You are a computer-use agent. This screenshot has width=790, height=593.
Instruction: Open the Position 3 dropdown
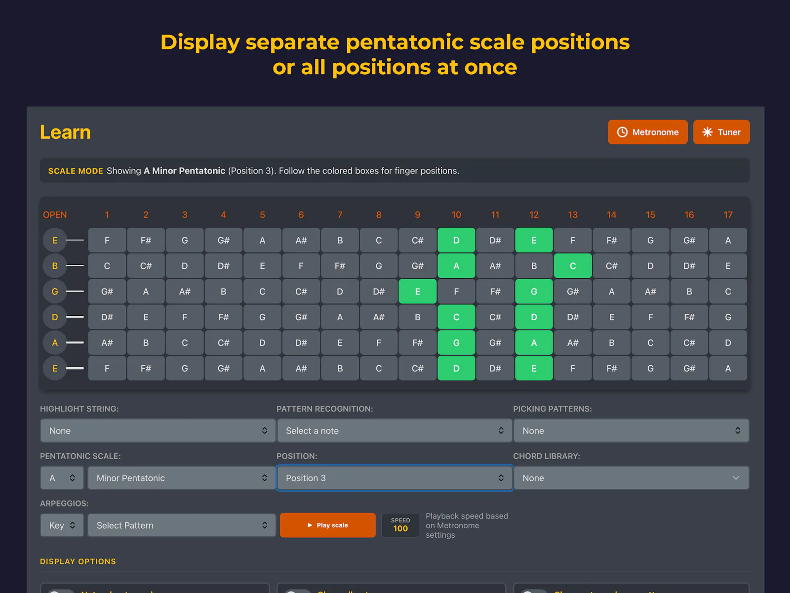click(395, 478)
